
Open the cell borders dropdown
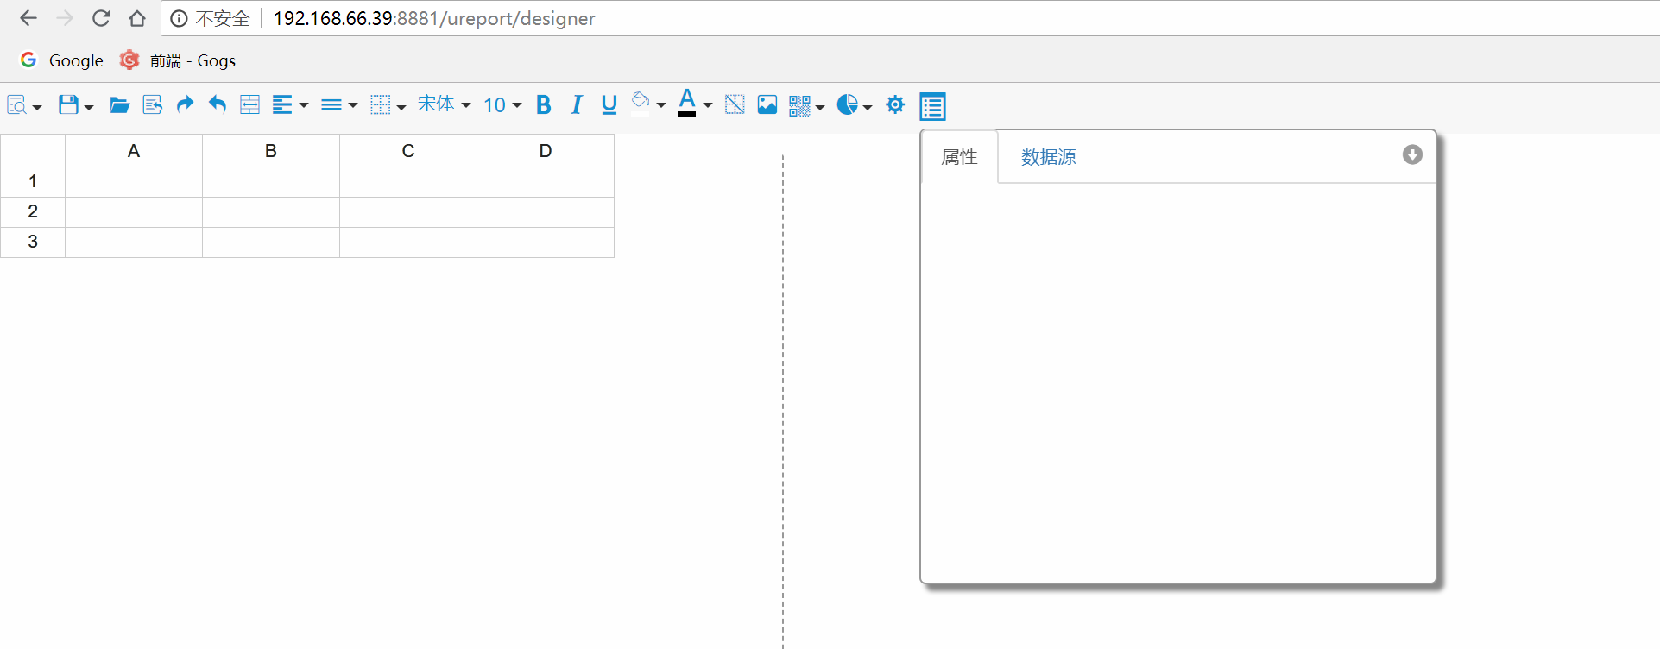click(x=388, y=105)
